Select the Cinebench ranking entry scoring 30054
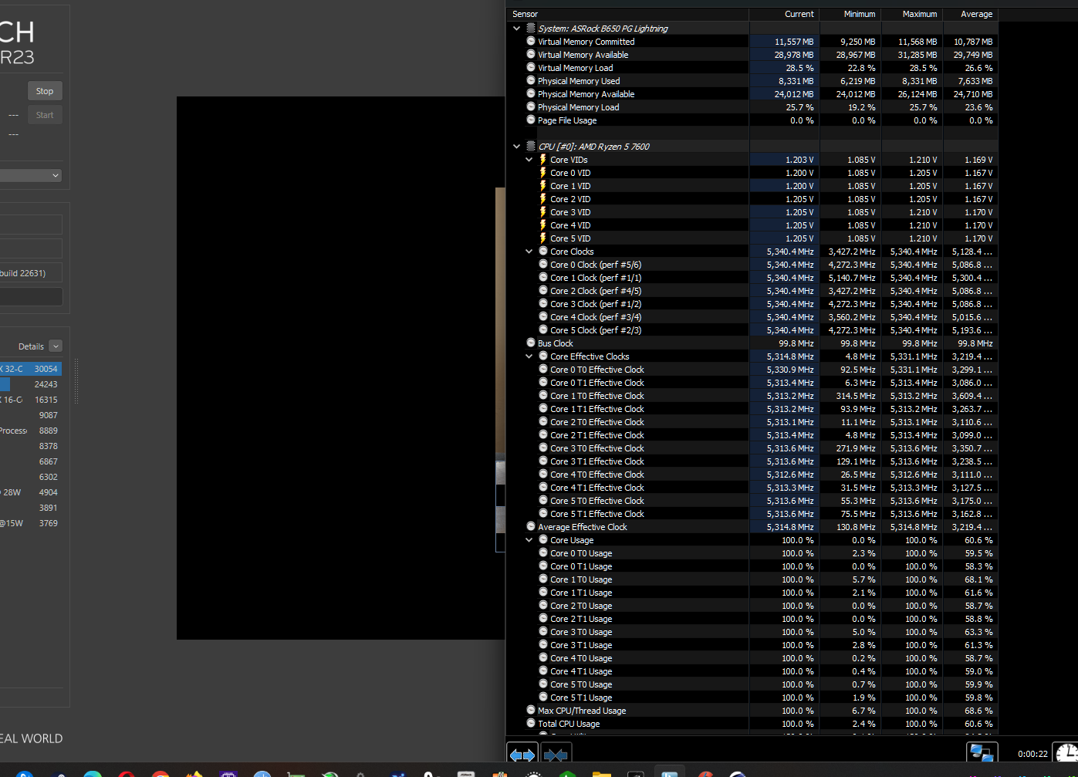This screenshot has height=777, width=1078. click(31, 369)
